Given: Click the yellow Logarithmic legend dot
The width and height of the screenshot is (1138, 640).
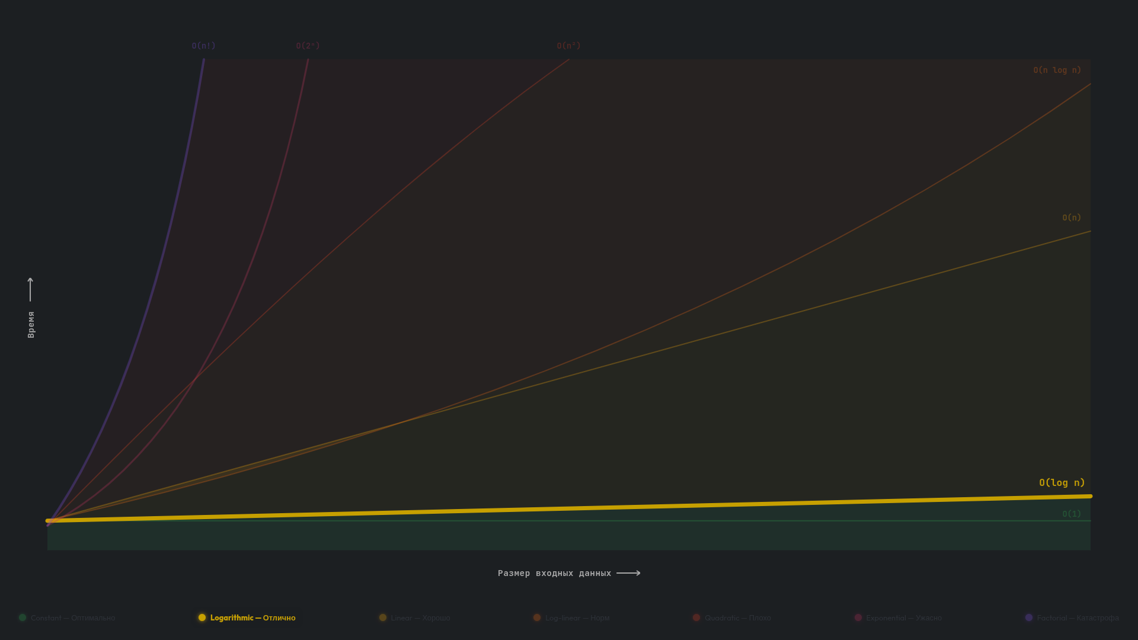Looking at the screenshot, I should pos(202,617).
